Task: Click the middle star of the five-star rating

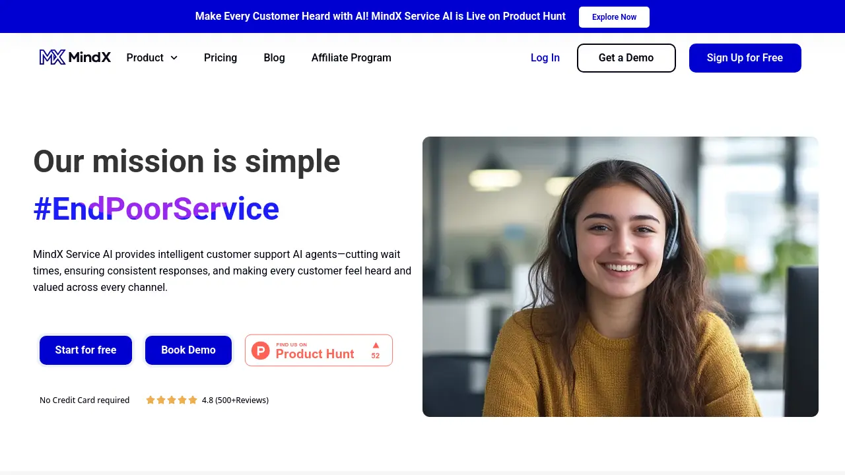Action: coord(172,400)
